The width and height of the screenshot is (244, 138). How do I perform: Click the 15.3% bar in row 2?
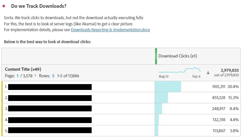point(161,98)
